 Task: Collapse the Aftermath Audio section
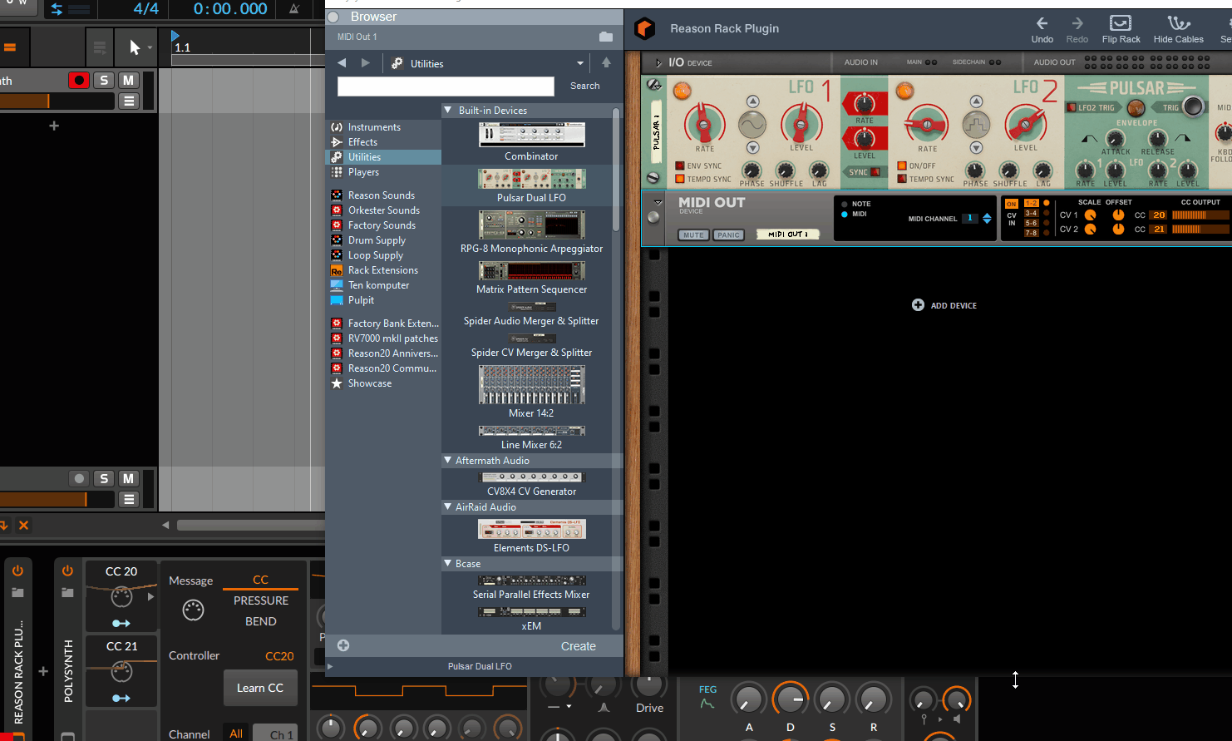tap(448, 460)
